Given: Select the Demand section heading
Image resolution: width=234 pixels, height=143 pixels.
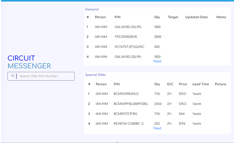Looking at the screenshot, I should tap(92, 9).
